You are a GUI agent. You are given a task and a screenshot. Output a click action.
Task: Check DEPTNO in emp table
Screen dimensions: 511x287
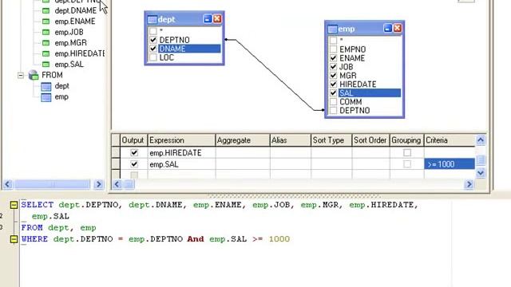click(333, 111)
